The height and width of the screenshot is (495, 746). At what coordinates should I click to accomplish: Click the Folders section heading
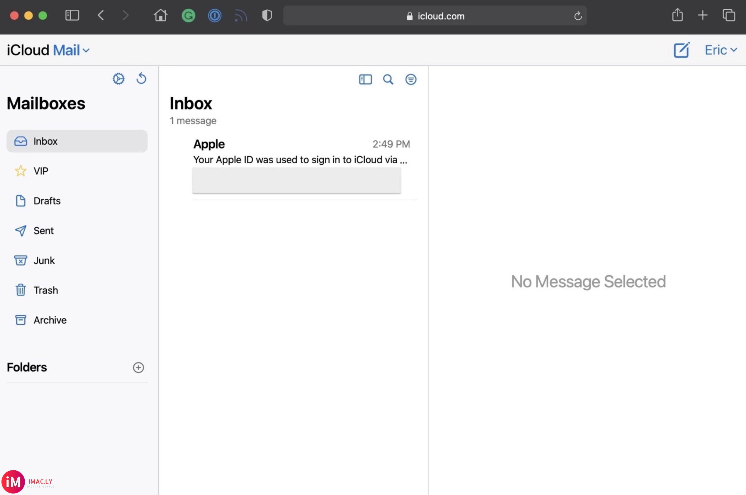tap(27, 367)
